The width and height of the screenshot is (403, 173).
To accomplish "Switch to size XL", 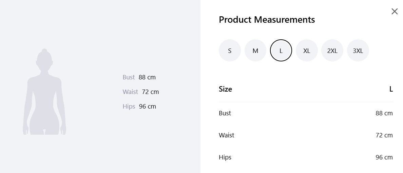I will click(307, 51).
